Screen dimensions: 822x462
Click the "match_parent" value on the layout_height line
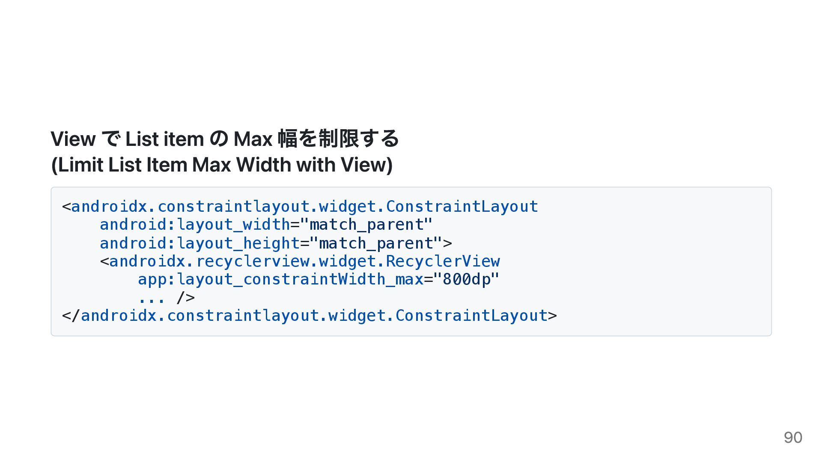pos(376,244)
